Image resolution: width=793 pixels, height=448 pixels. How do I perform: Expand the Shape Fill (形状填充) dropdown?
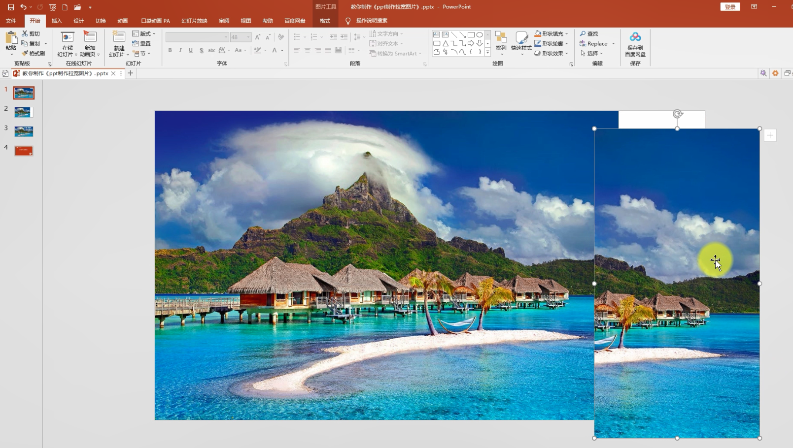(x=566, y=33)
